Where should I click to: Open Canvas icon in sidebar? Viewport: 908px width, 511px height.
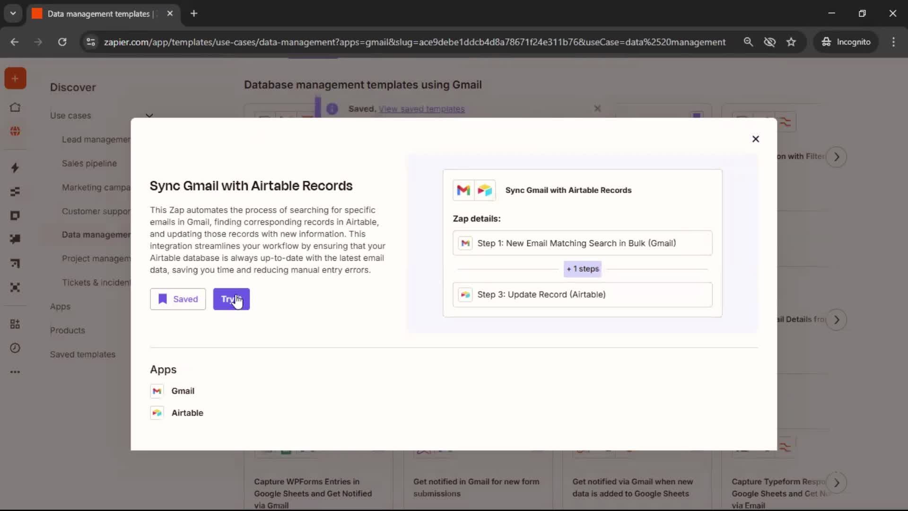pos(15,264)
